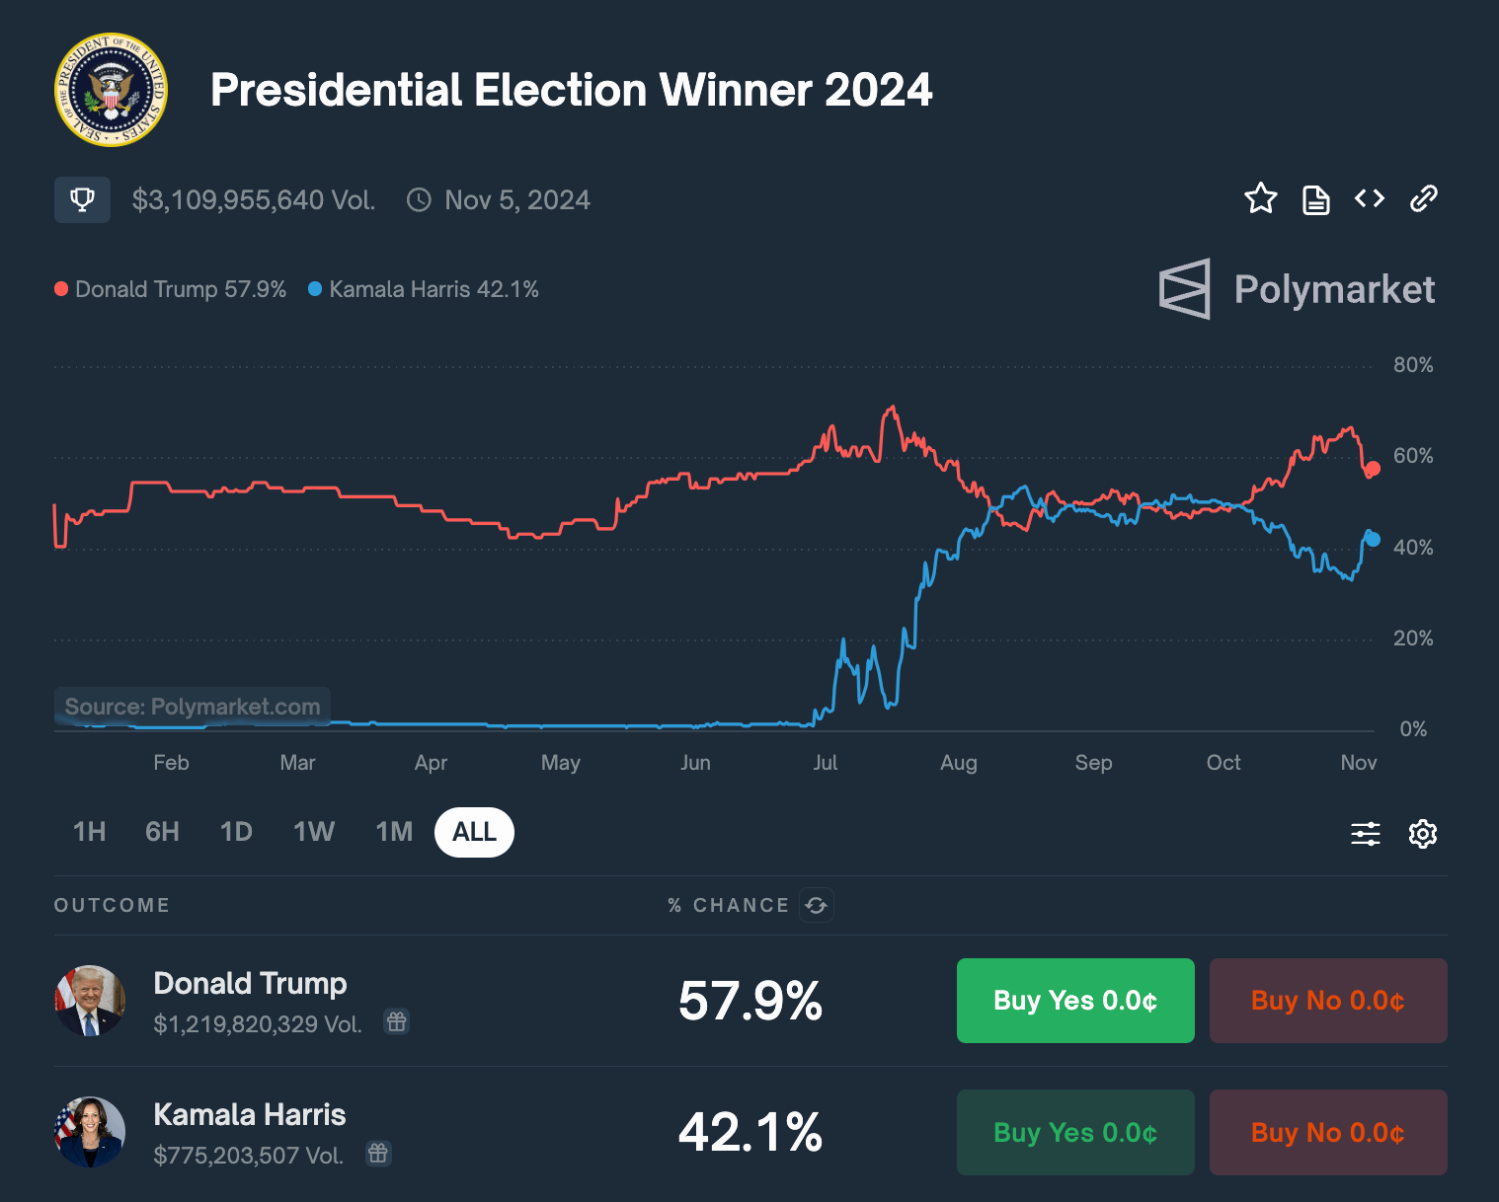This screenshot has height=1202, width=1499.
Task: Open the market document icon
Action: pos(1315,199)
